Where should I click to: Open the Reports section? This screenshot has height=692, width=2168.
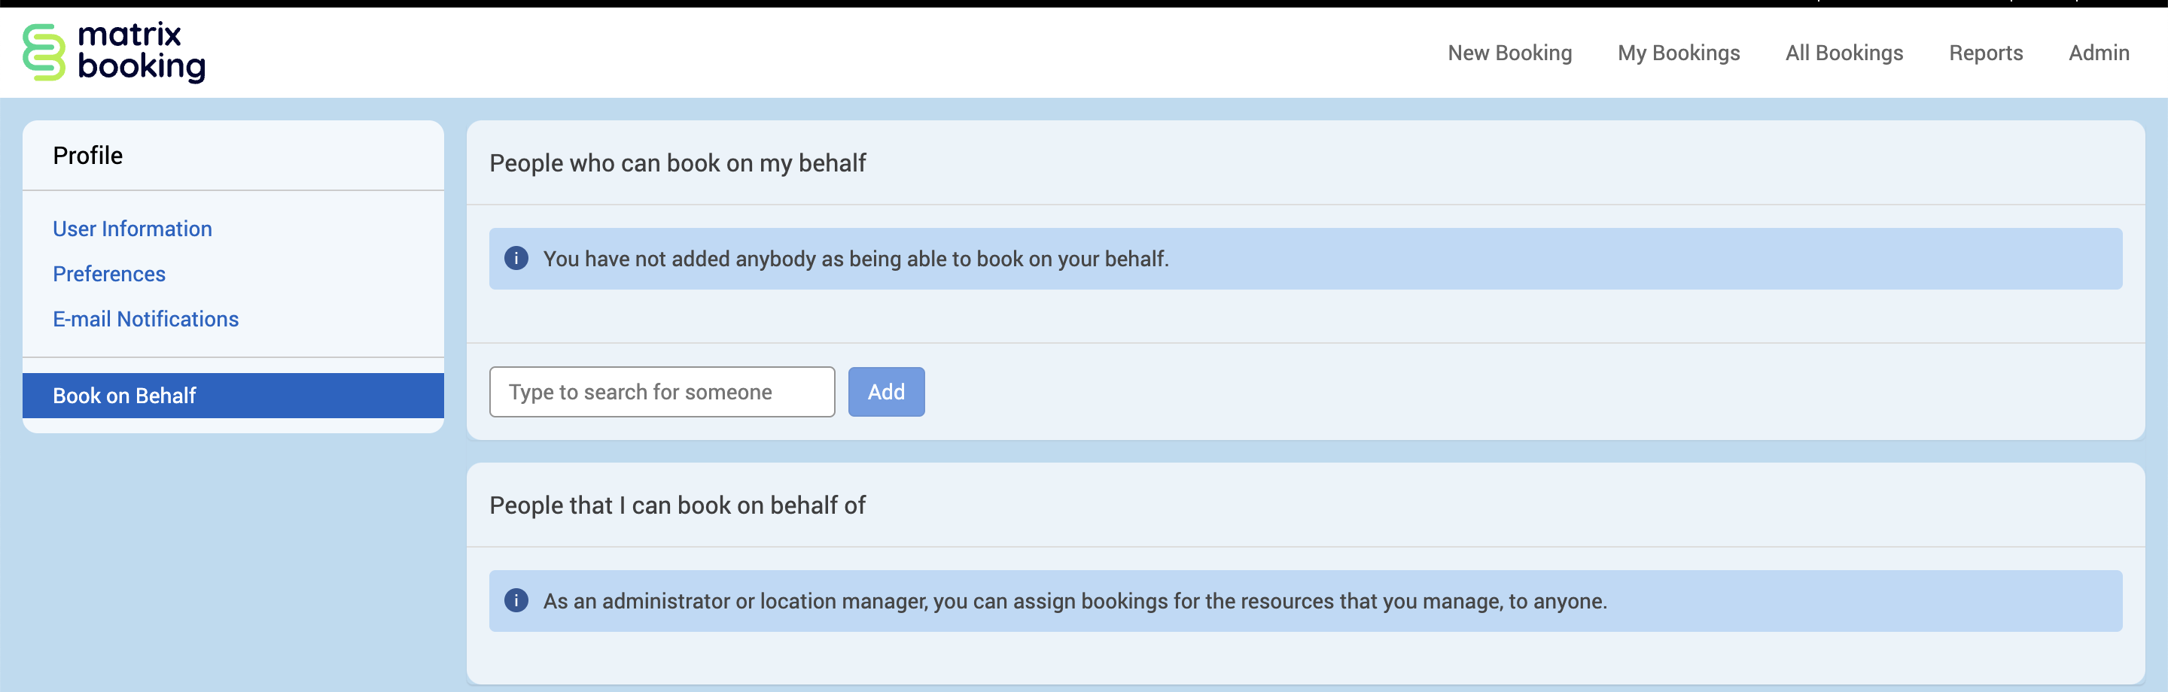[1985, 53]
